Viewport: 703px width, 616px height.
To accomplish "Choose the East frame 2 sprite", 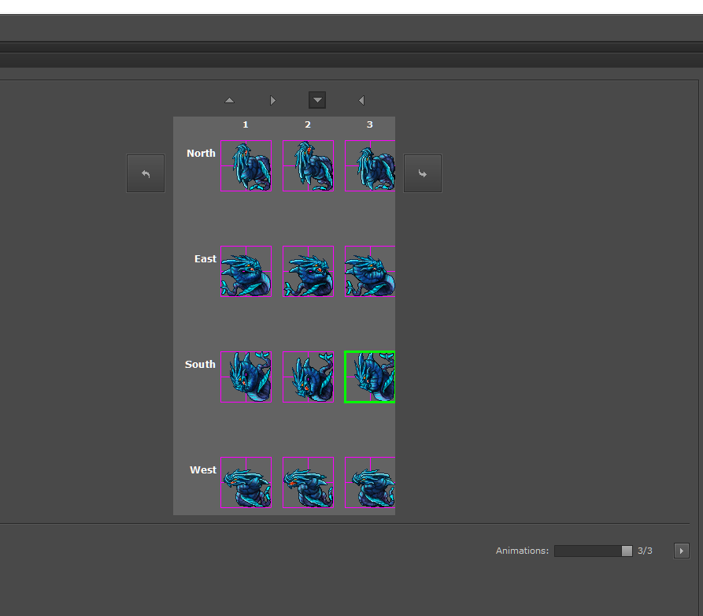I will [x=308, y=271].
